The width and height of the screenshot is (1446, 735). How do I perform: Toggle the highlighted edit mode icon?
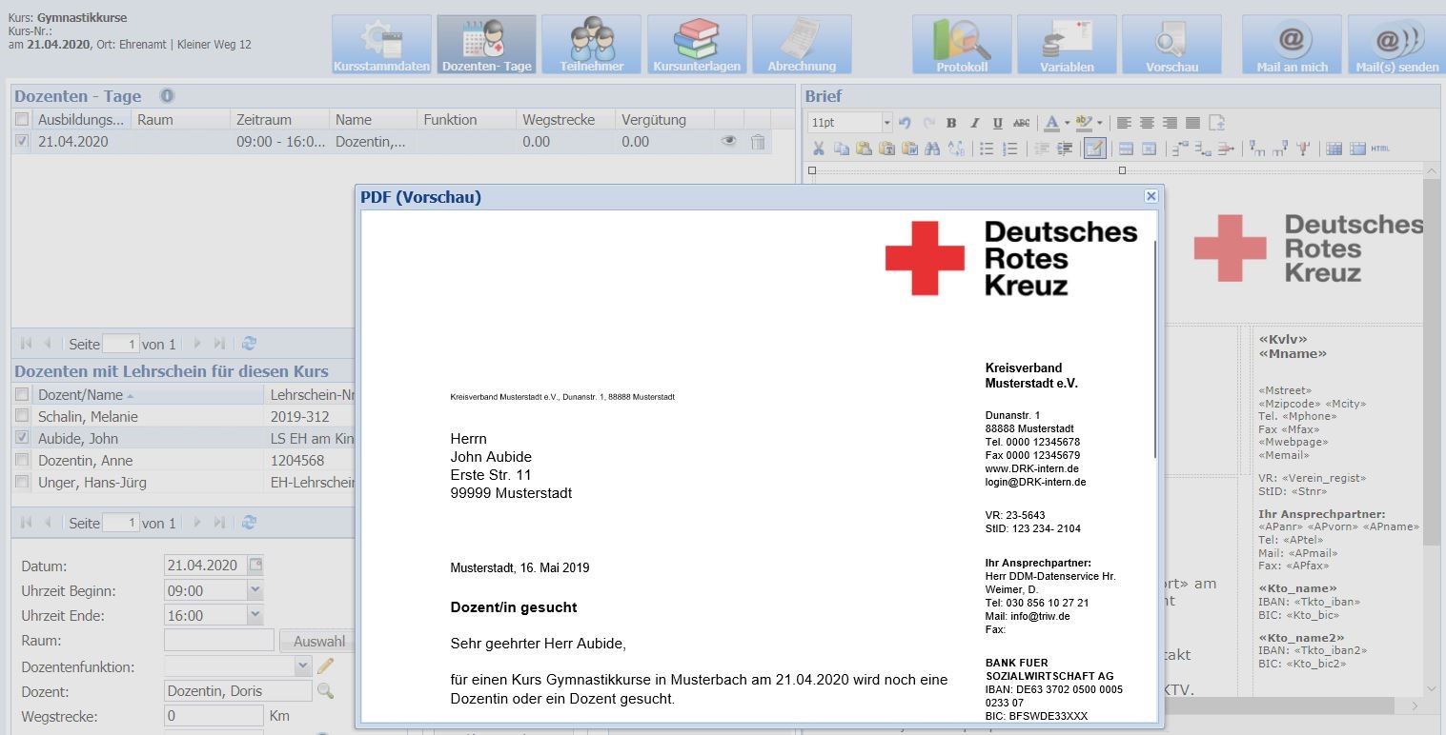pos(1094,149)
